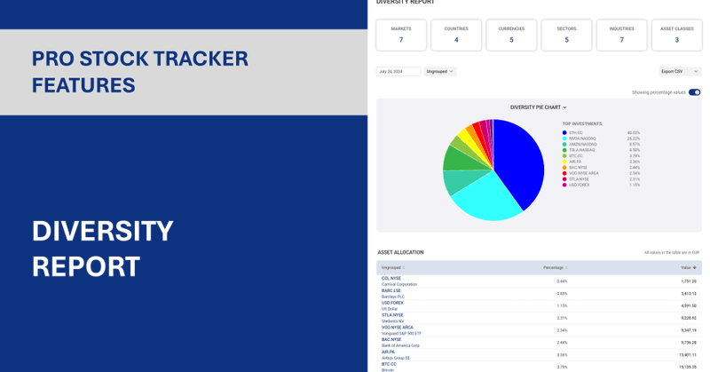
Task: Click the TSLA.NASDAQ legend label
Action: 582,150
